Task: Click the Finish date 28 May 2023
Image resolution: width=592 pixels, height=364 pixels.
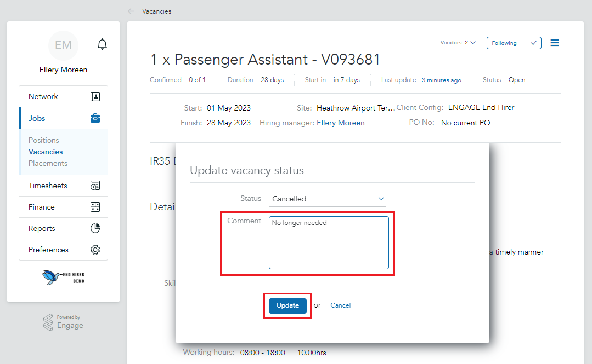Action: tap(229, 123)
